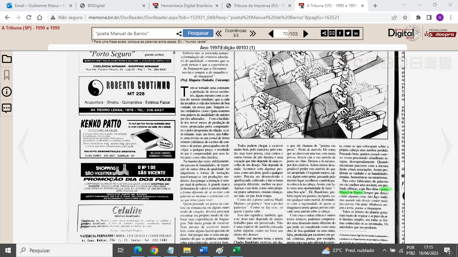The width and height of the screenshot is (458, 257).
Task: Open the bookmark panel icon in sidebar
Action: 7,75
